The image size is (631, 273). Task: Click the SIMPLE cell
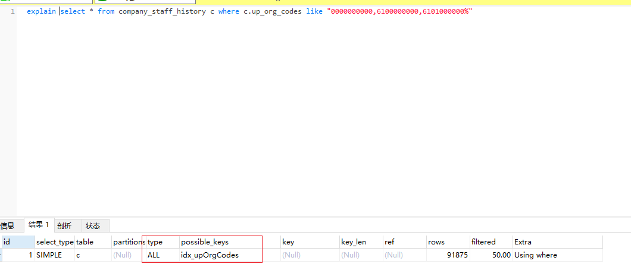pyautogui.click(x=55, y=255)
